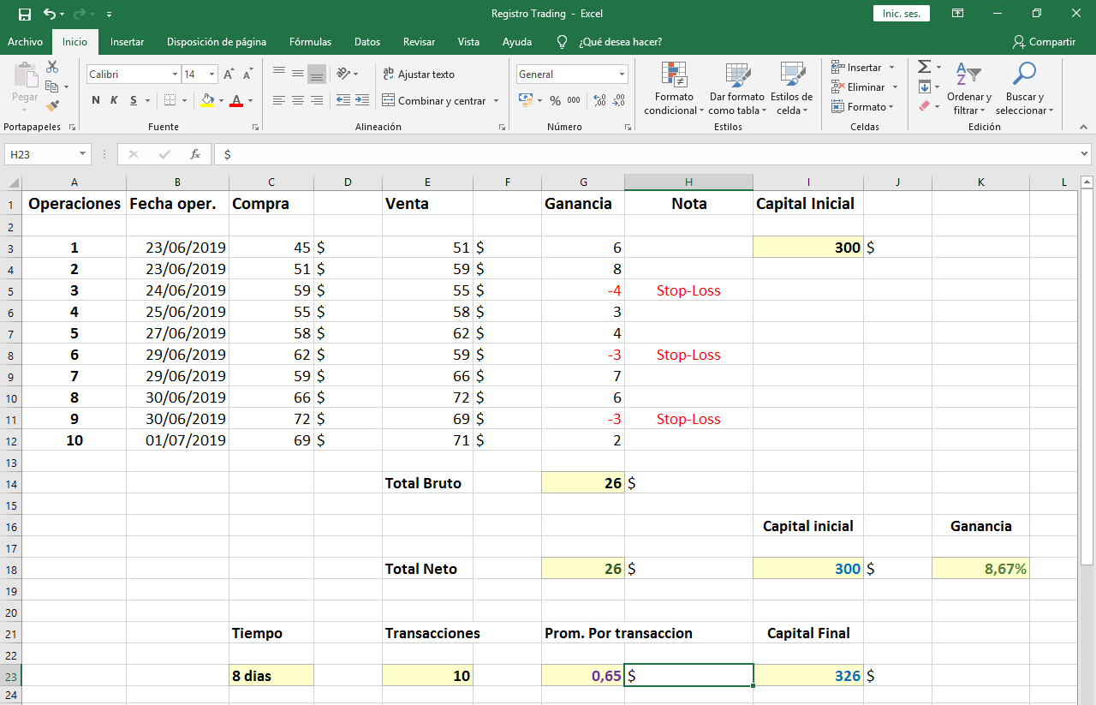Open the font size 14 dropdown
The height and width of the screenshot is (705, 1096).
[x=211, y=75]
